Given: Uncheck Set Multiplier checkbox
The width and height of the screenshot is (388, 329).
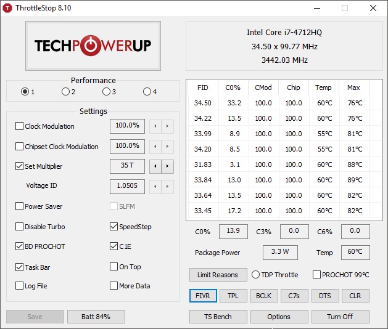Looking at the screenshot, I should tap(19, 166).
